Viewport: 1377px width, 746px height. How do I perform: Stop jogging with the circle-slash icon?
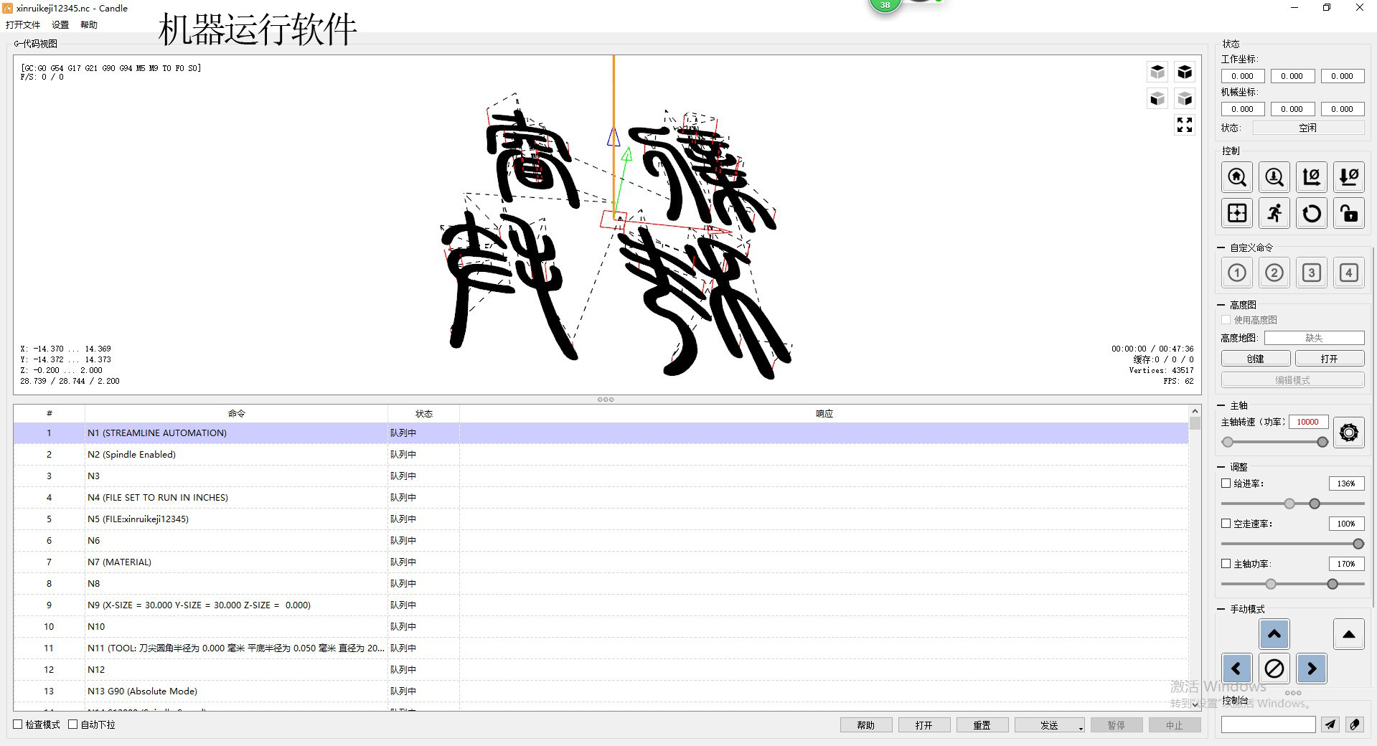[x=1274, y=669]
